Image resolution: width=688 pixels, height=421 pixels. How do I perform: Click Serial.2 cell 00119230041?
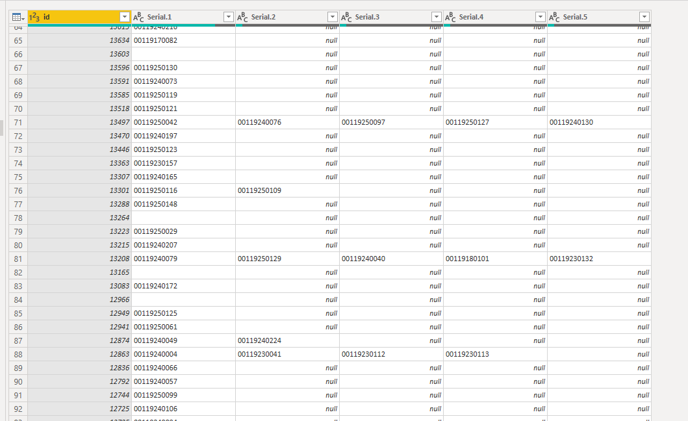coord(287,354)
